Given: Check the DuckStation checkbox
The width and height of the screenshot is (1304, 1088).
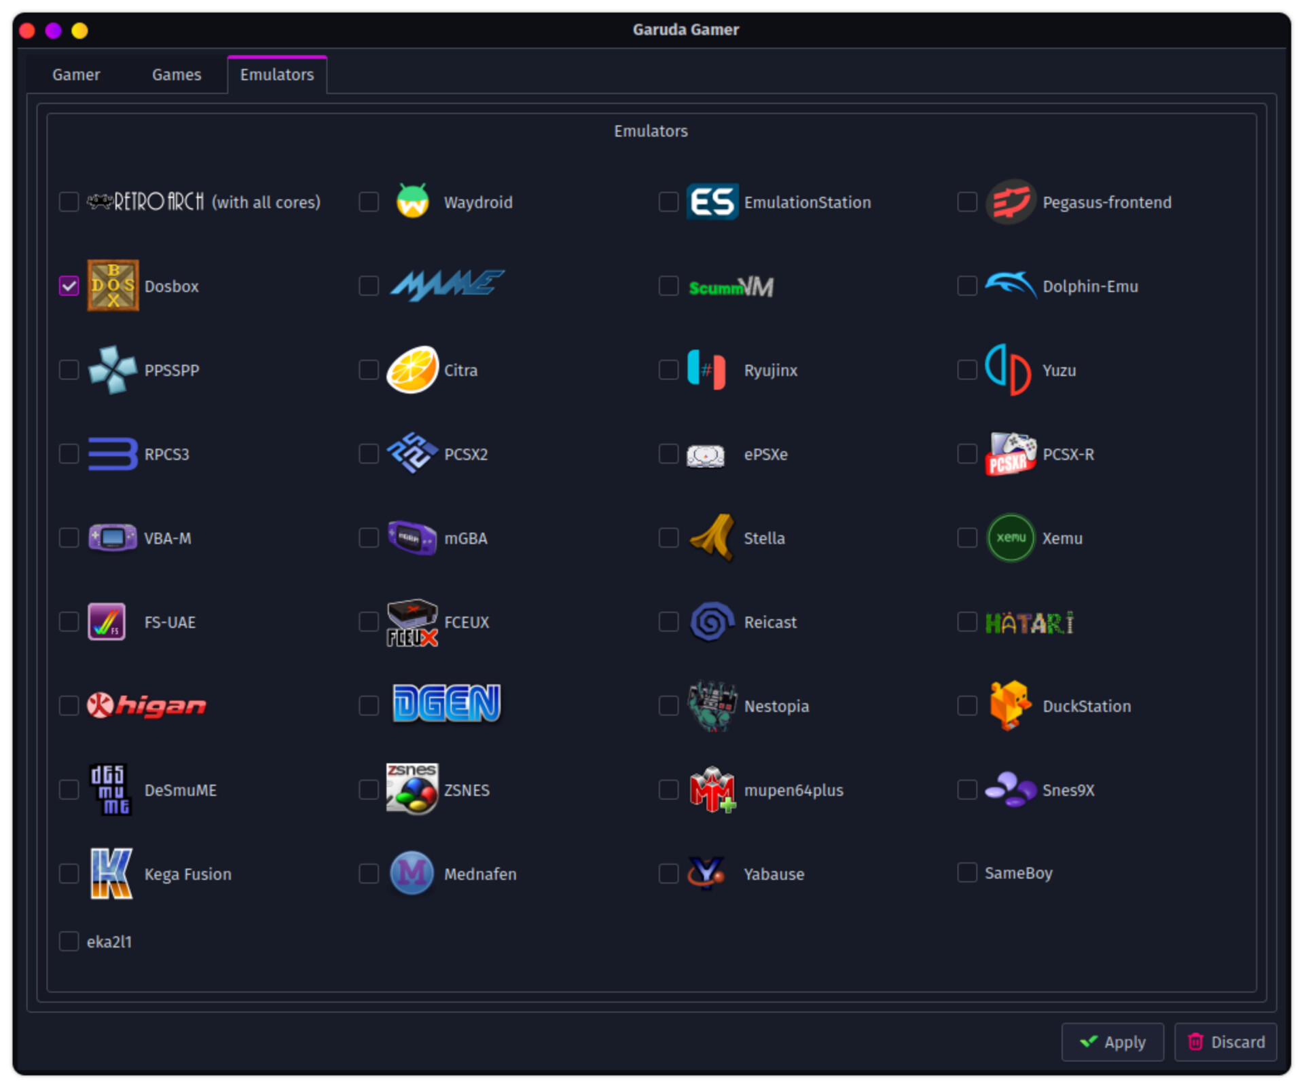Looking at the screenshot, I should point(967,705).
